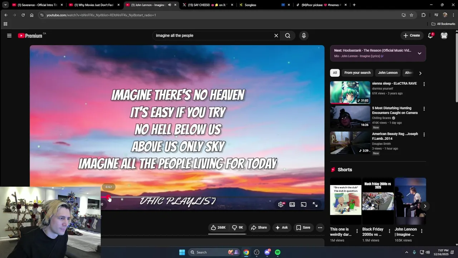Open the apps grid shortcut
The width and height of the screenshot is (458, 258).
point(5,24)
